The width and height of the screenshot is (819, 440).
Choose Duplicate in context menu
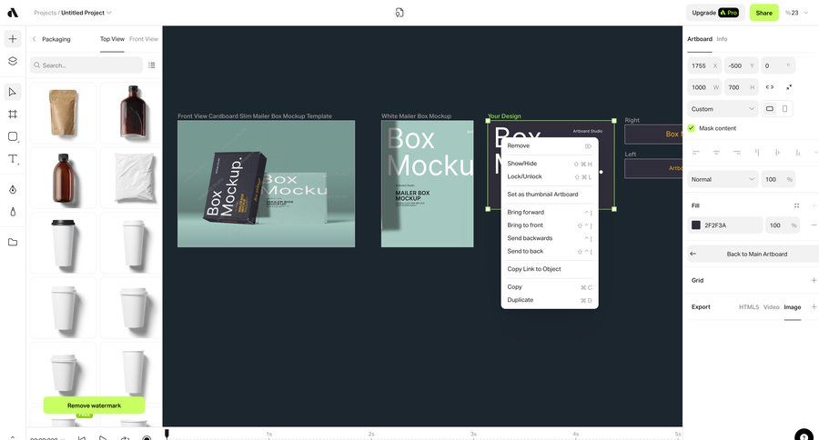click(550, 300)
